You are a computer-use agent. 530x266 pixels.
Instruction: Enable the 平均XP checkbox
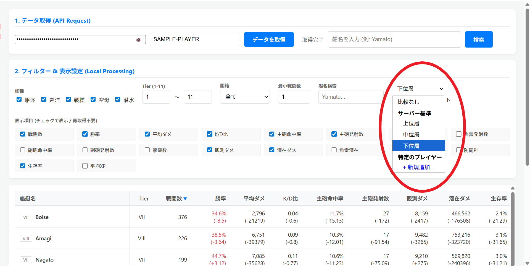pyautogui.click(x=85, y=166)
